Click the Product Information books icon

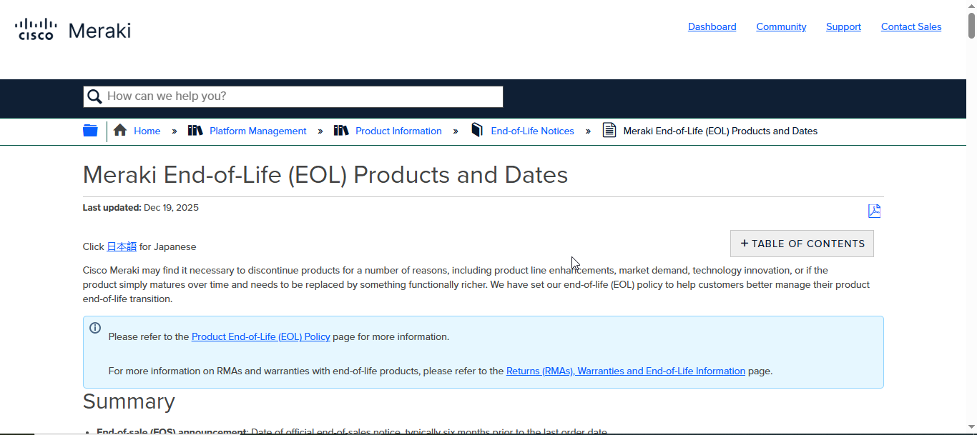[x=341, y=131]
